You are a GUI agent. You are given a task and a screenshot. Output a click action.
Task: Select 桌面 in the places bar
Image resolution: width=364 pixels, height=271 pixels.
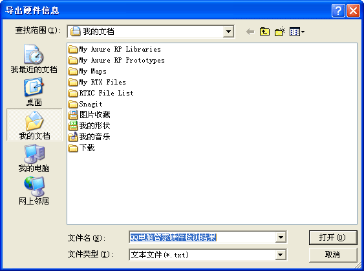34,92
